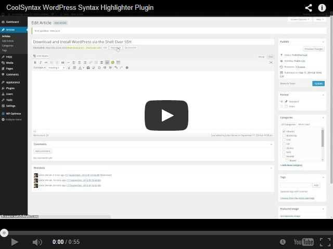
Task: Toggle the toolbar kitchen sink icon
Action: [107, 62]
